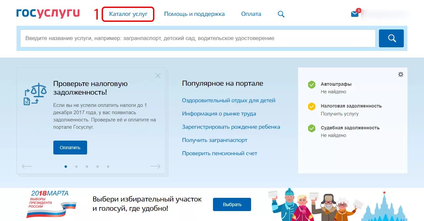424x221 pixels.
Task: Open widget settings gear icon
Action: point(401,74)
